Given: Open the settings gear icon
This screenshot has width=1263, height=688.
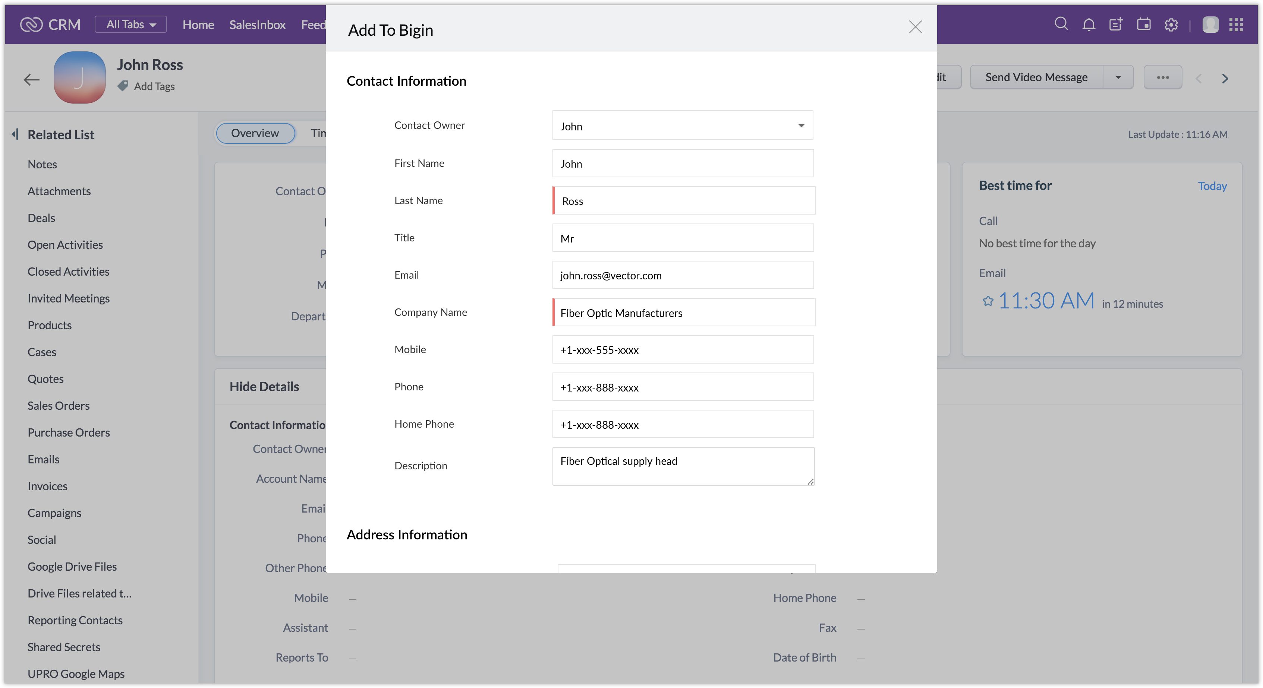Looking at the screenshot, I should tap(1171, 25).
